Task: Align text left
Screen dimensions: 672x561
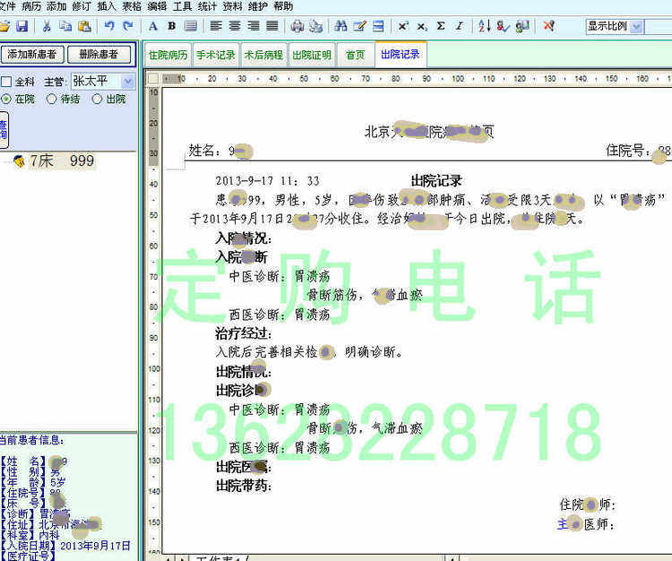Action: (x=216, y=26)
